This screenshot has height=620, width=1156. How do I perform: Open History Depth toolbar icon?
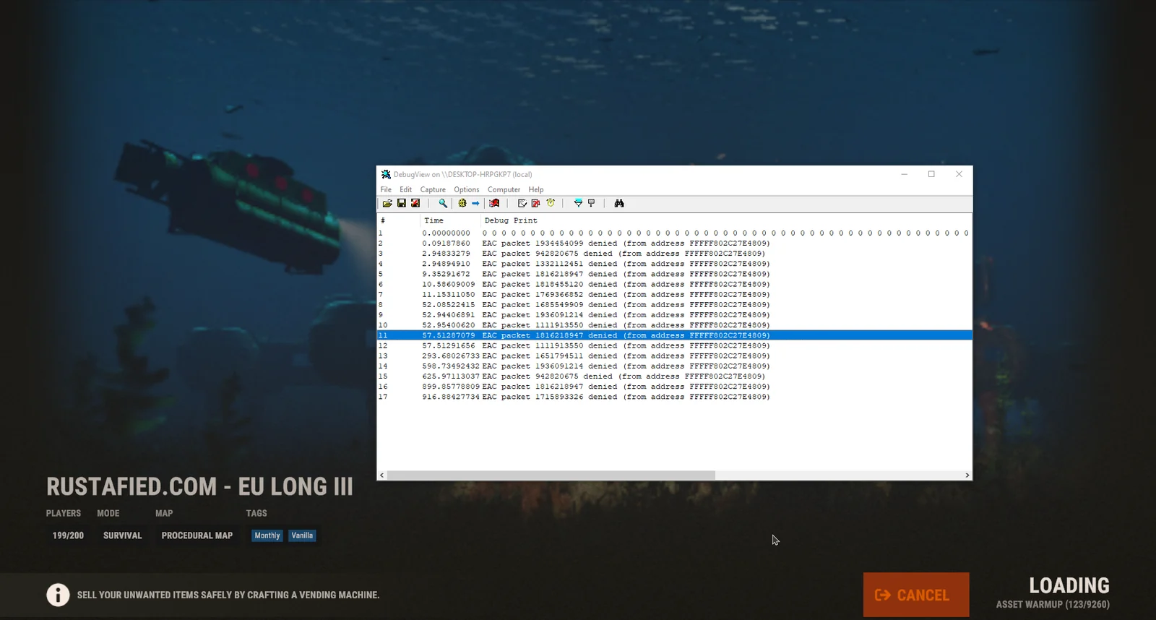coord(592,204)
